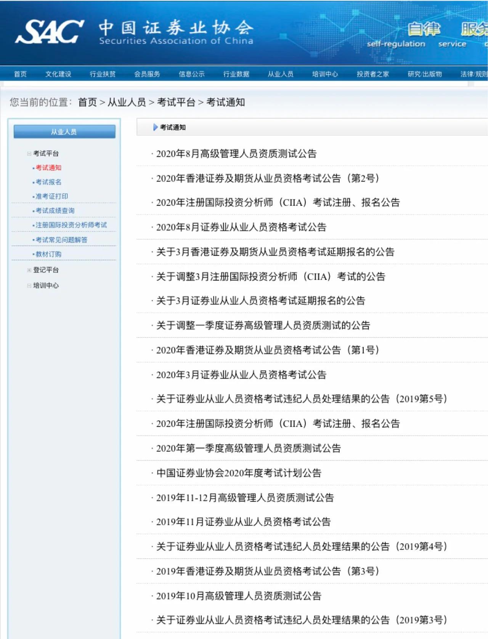Select 会员服务 menu item
This screenshot has width=488, height=639.
point(147,74)
